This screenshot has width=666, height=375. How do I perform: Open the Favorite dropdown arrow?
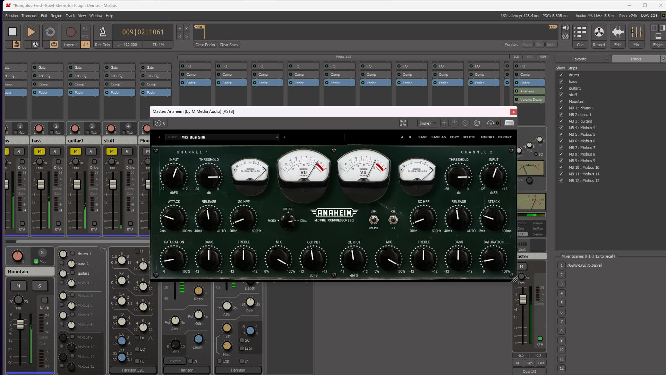pyautogui.click(x=607, y=59)
